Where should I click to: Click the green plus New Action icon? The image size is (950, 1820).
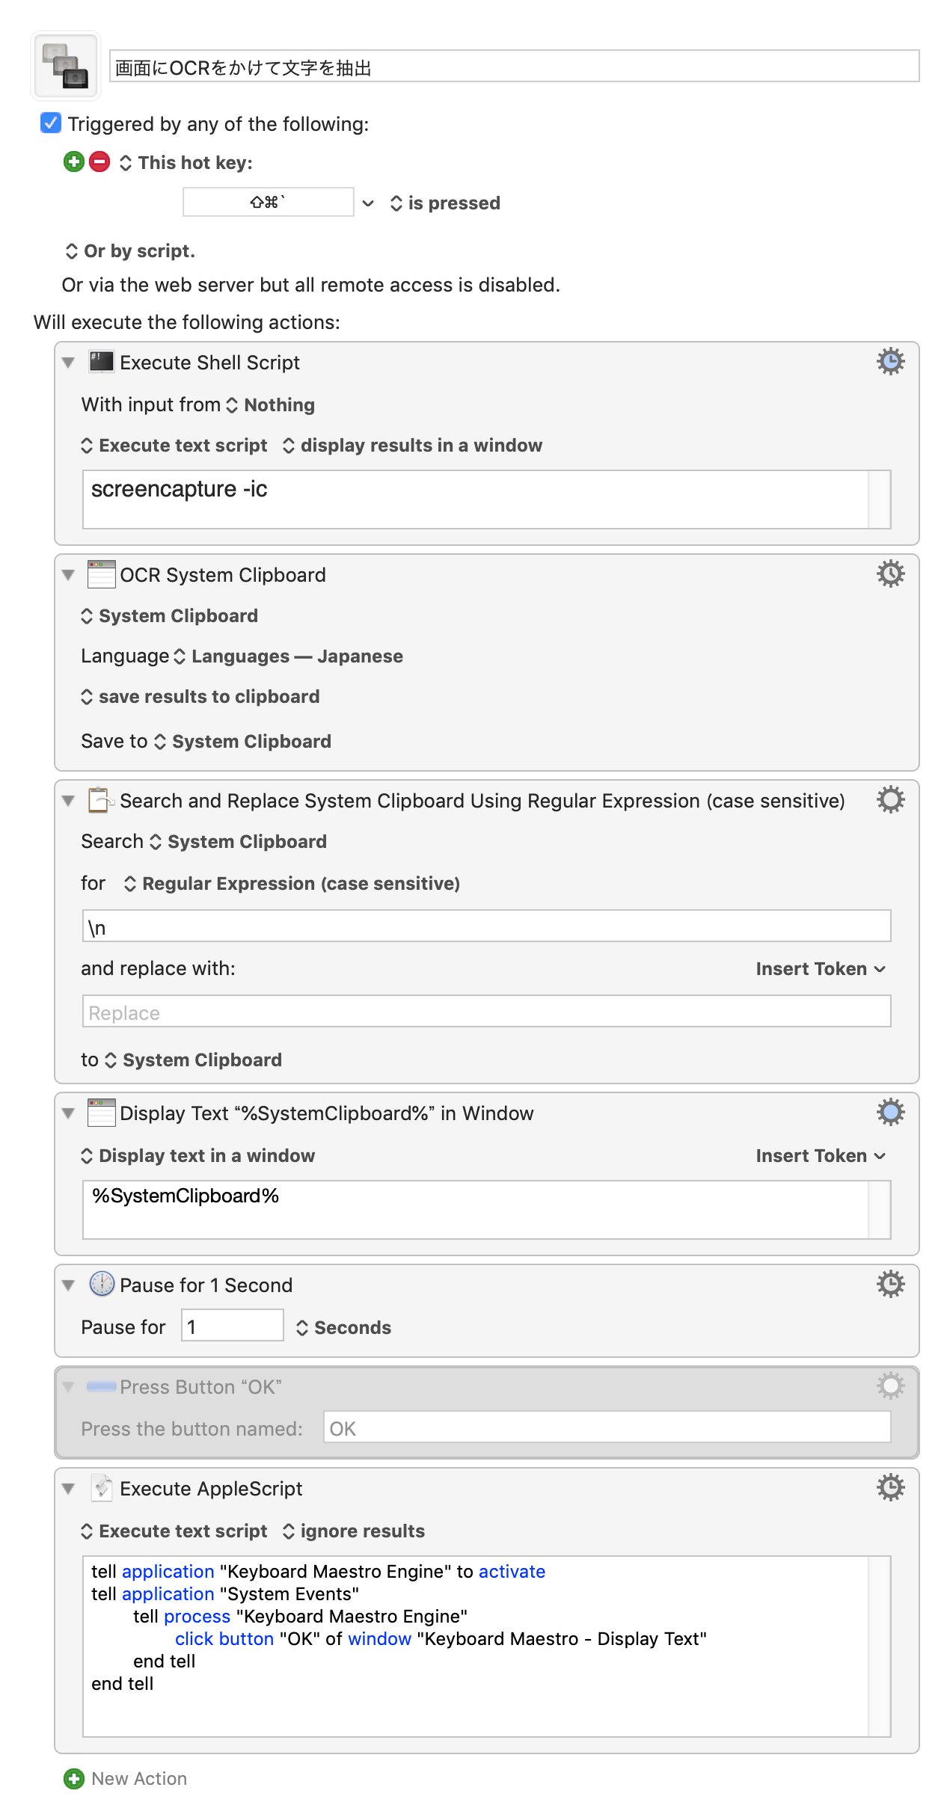coord(73,1779)
